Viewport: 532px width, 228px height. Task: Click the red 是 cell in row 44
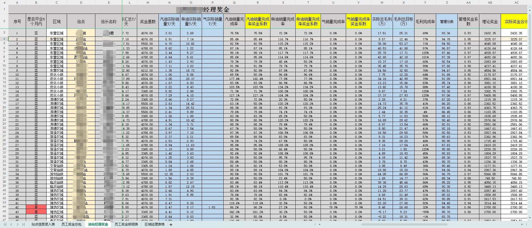tap(36, 207)
